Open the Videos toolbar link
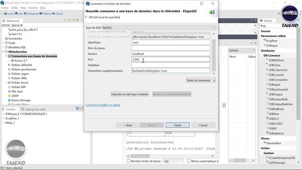 [x=45, y=14]
